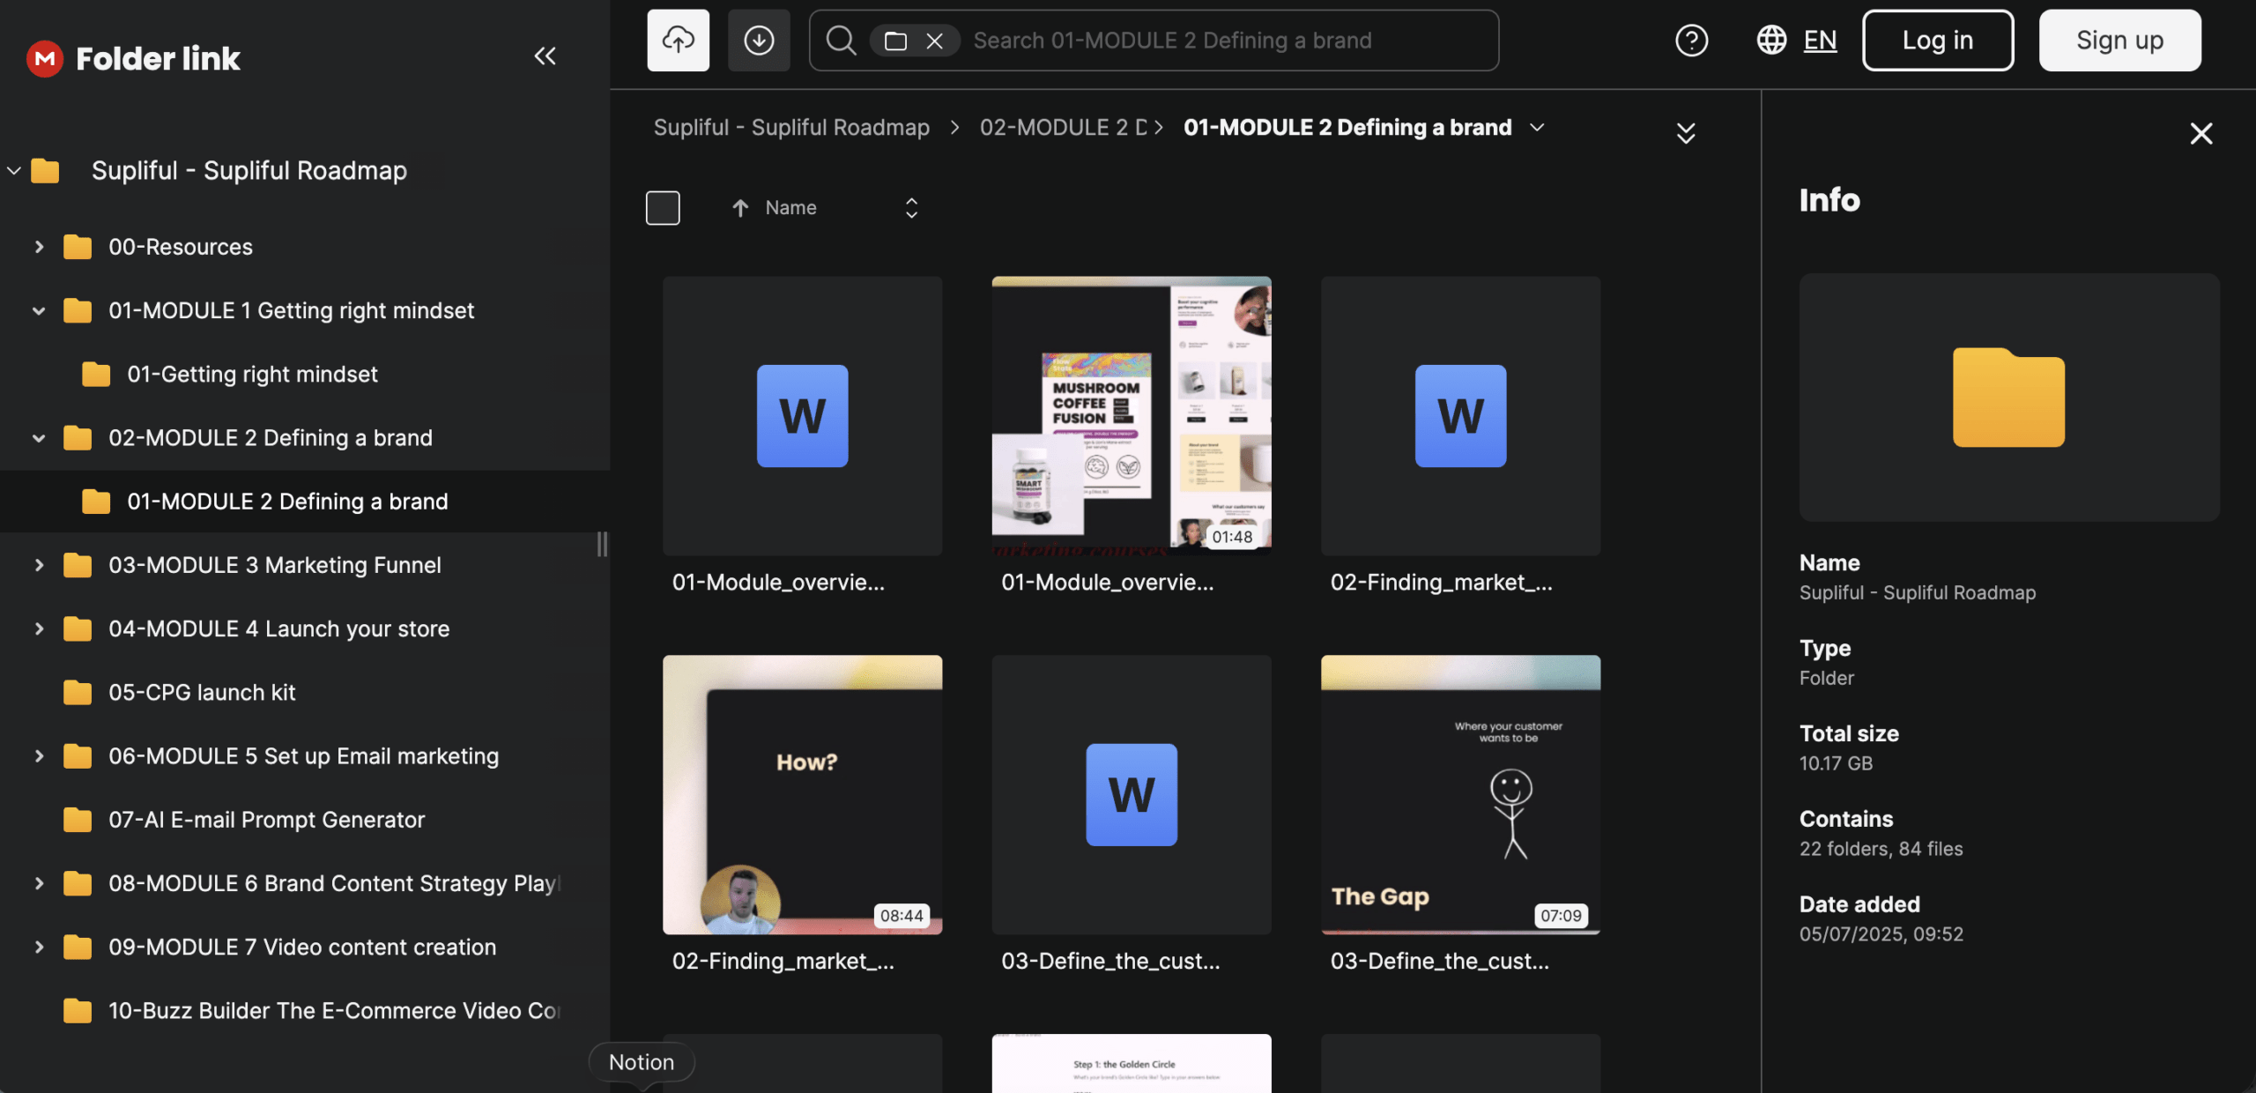
Task: Tick the select all checkbox
Action: (x=663, y=208)
